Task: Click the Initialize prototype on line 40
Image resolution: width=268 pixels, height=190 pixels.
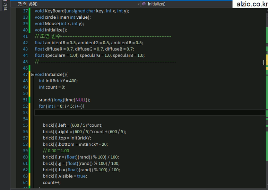Action: pos(51,30)
